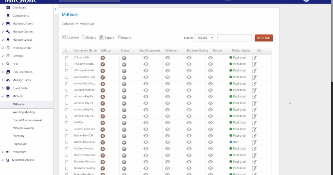Click Export toolbar icon
Image resolution: width=333 pixels, height=175 pixels.
point(101,38)
